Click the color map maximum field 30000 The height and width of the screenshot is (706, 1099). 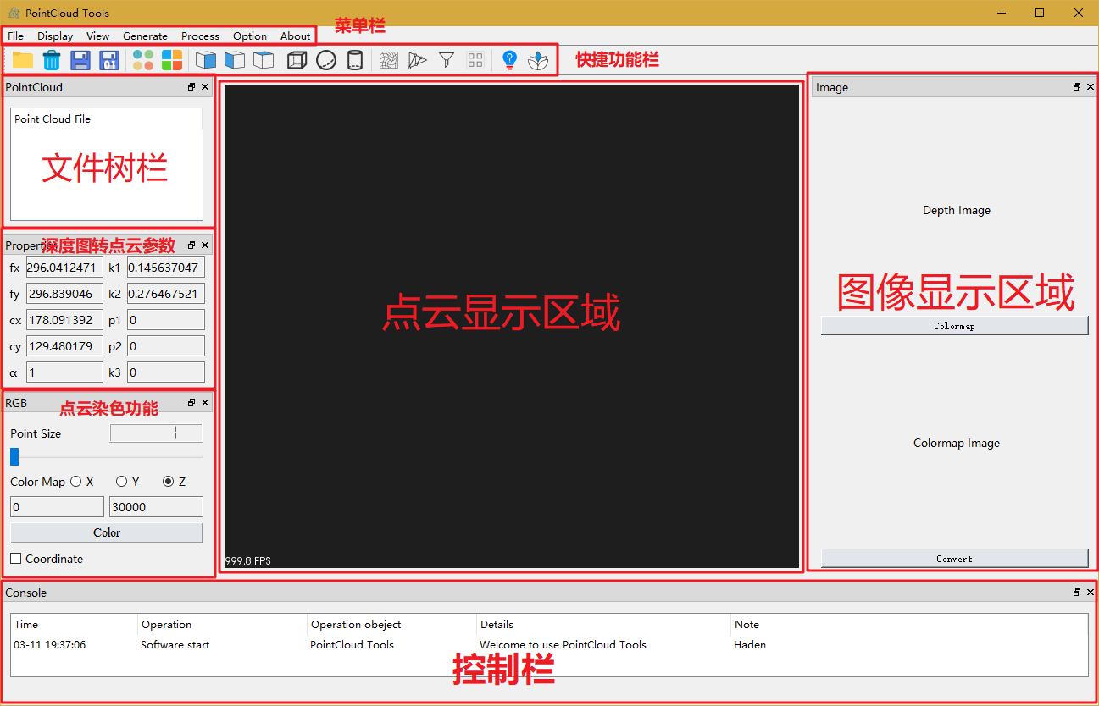tap(156, 507)
